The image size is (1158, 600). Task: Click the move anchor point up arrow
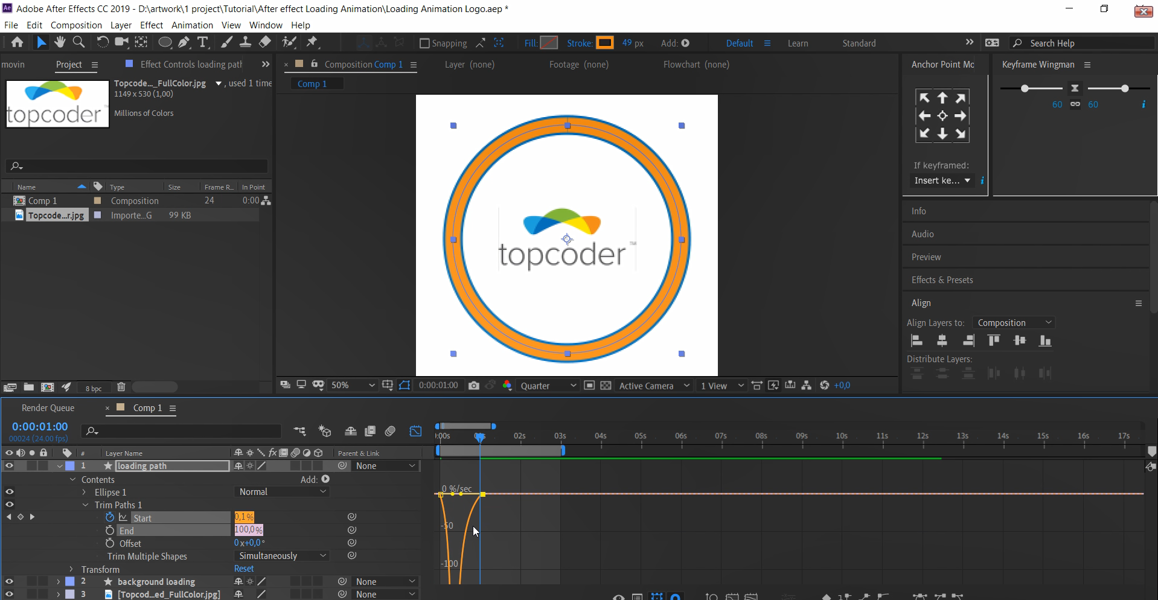[x=942, y=98]
